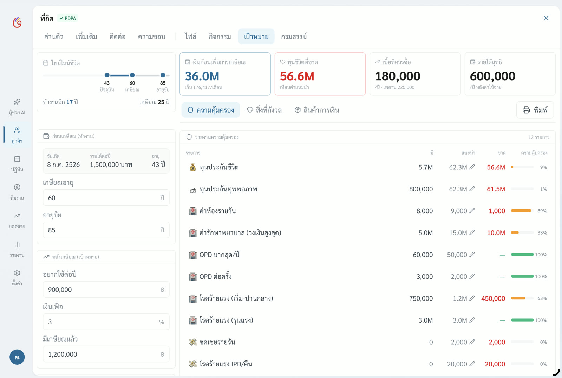
Task: Edit recommended value for OPD ต่อครั้ง
Action: pos(472,276)
